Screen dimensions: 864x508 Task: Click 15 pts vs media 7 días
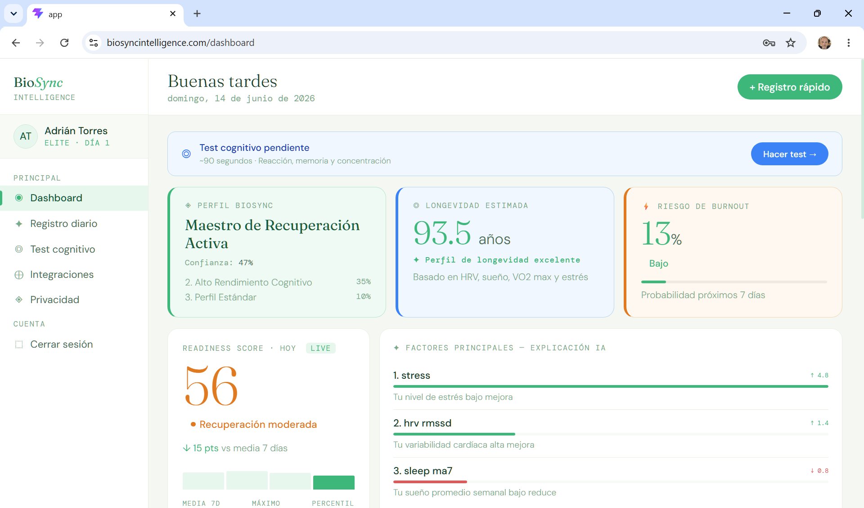pos(235,448)
